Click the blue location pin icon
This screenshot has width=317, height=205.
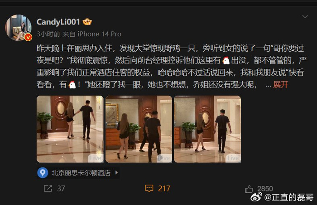[x=43, y=173]
